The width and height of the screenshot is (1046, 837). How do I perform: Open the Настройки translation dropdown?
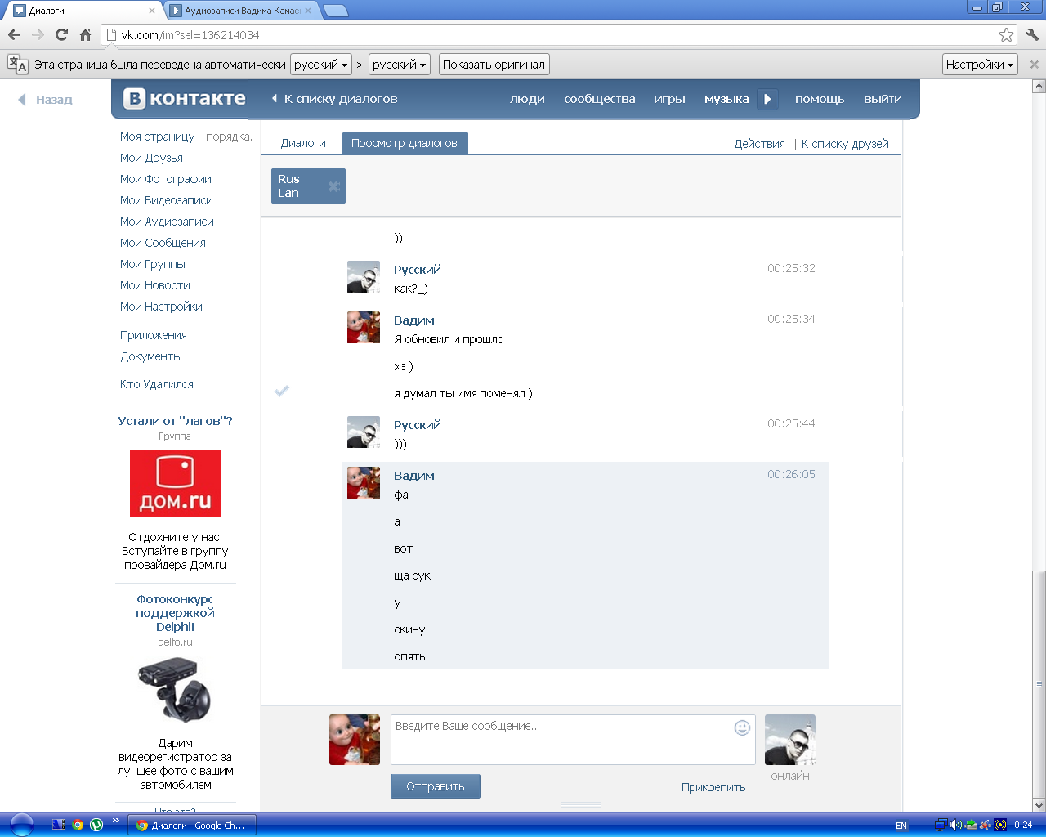[x=980, y=65]
